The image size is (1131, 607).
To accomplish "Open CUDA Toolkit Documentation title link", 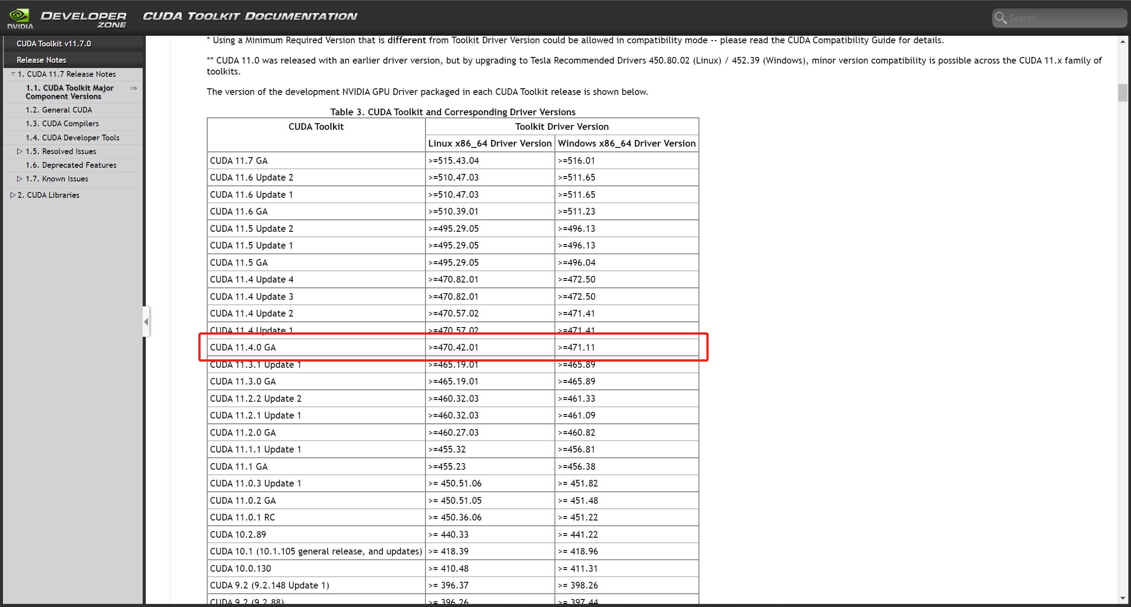I will pyautogui.click(x=250, y=16).
